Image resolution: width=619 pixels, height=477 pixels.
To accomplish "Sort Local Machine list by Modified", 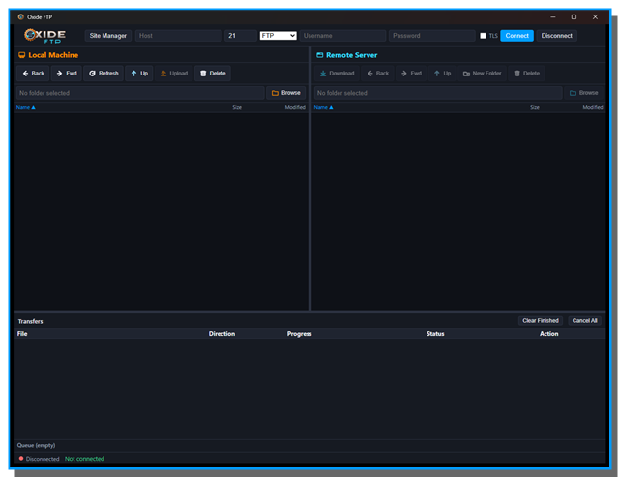I will click(x=295, y=107).
